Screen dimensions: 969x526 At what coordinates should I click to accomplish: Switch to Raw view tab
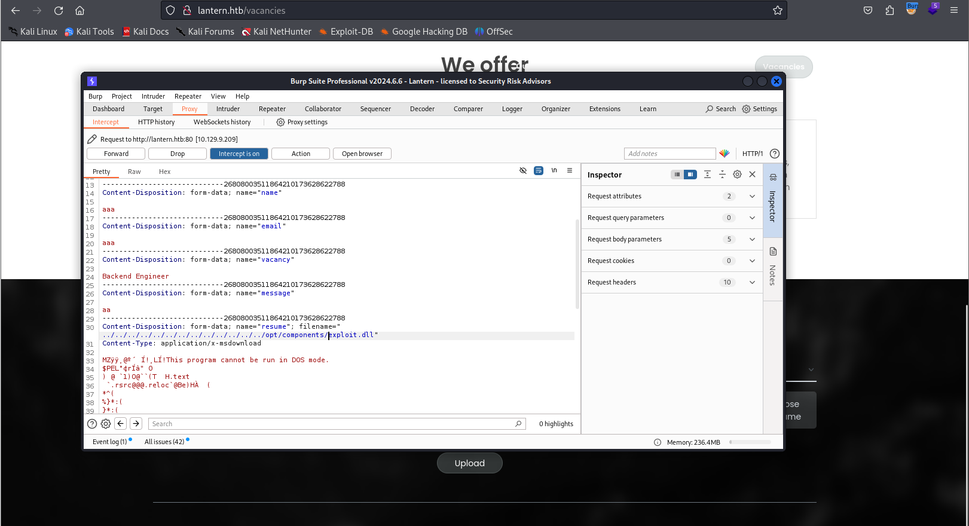point(135,172)
